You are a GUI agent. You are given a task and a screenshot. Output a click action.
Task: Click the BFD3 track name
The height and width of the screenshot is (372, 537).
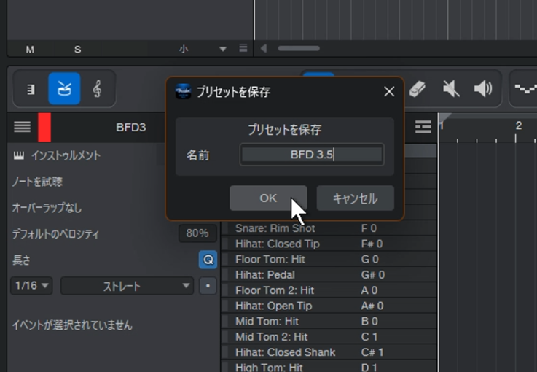pos(131,127)
